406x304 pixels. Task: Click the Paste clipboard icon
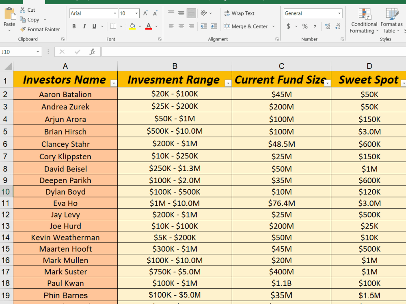point(10,13)
